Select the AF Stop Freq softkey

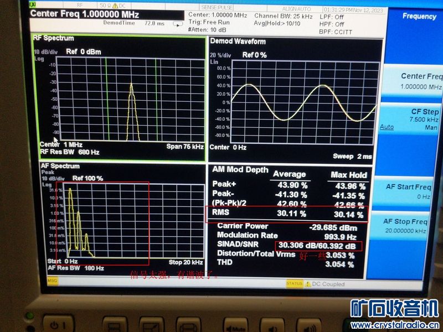[400, 226]
